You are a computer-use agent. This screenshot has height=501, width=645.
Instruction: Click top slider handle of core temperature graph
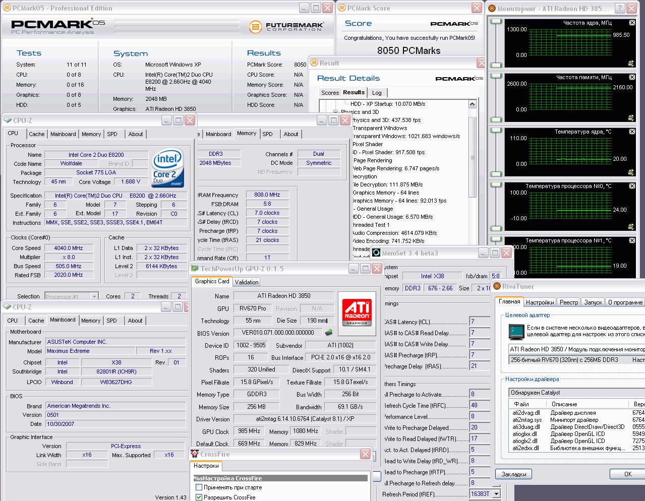coord(496,131)
